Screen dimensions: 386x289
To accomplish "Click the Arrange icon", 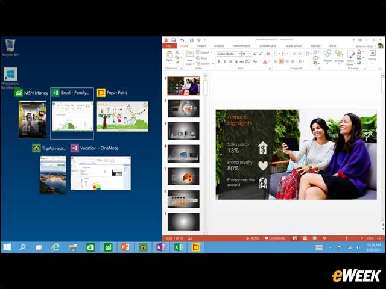I will tap(339, 54).
